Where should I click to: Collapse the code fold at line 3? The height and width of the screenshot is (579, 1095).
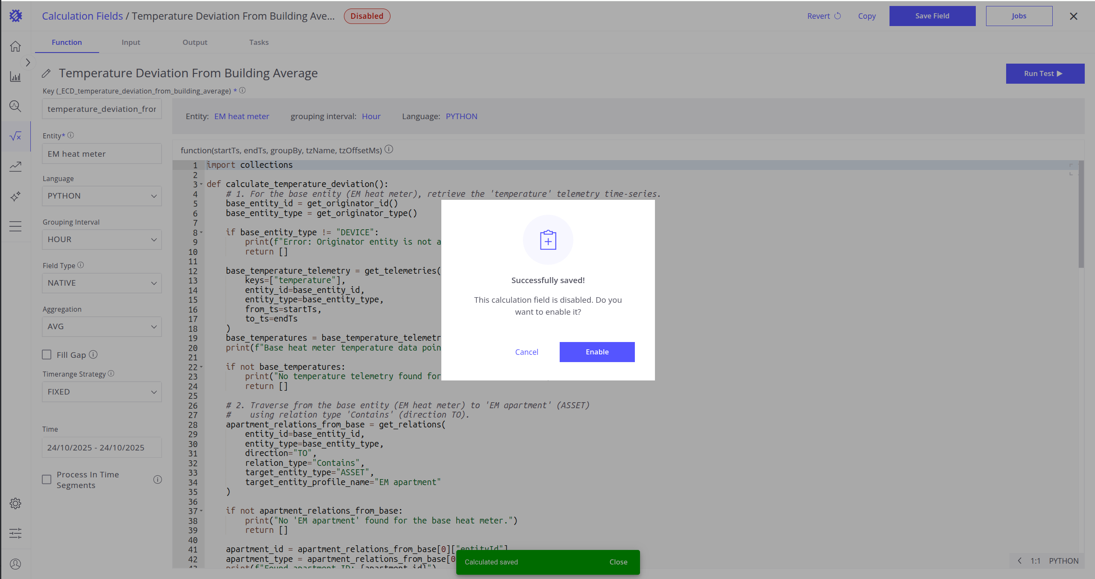coord(201,184)
